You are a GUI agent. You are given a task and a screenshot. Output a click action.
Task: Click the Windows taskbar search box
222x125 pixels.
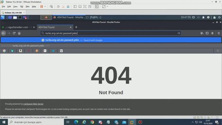[x=36, y=122]
